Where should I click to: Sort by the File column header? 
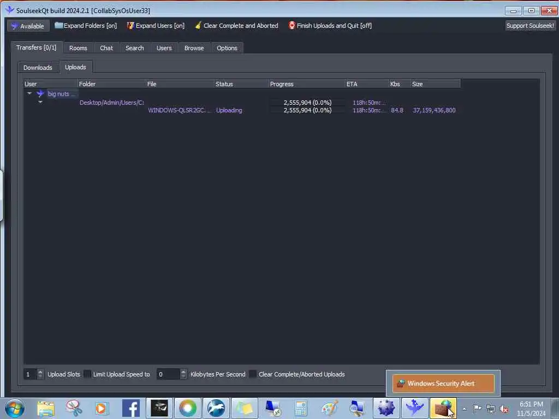(180, 84)
